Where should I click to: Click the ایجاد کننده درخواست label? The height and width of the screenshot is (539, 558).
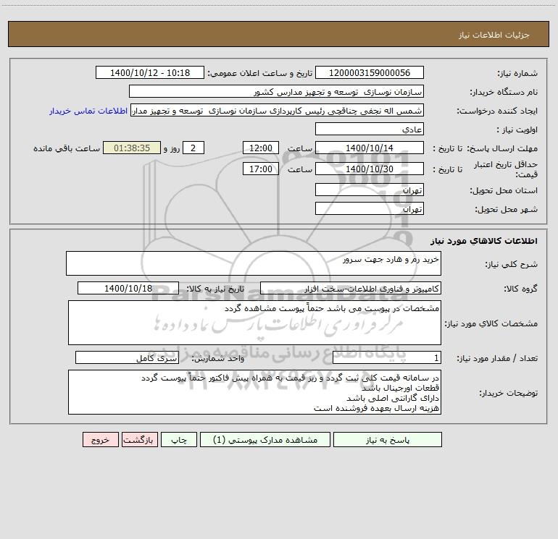pyautogui.click(x=497, y=111)
